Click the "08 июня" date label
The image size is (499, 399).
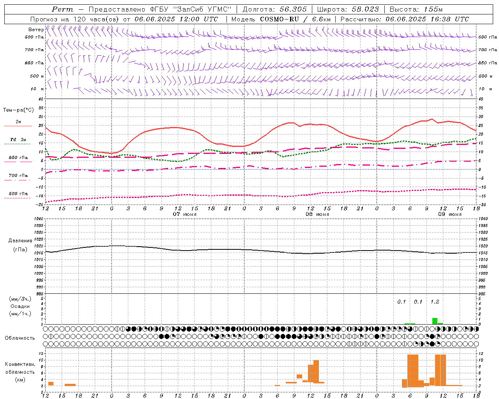pos(317,214)
